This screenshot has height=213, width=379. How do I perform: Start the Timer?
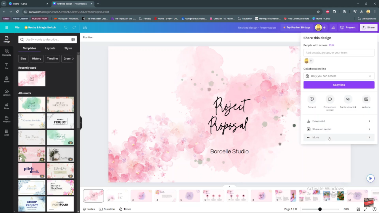(125, 209)
